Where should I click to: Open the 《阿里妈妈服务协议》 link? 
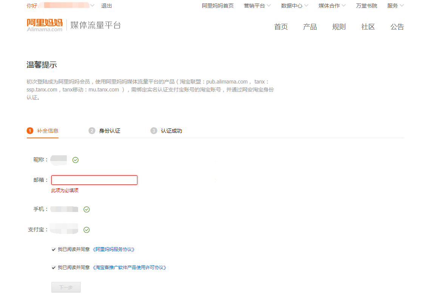click(x=114, y=249)
